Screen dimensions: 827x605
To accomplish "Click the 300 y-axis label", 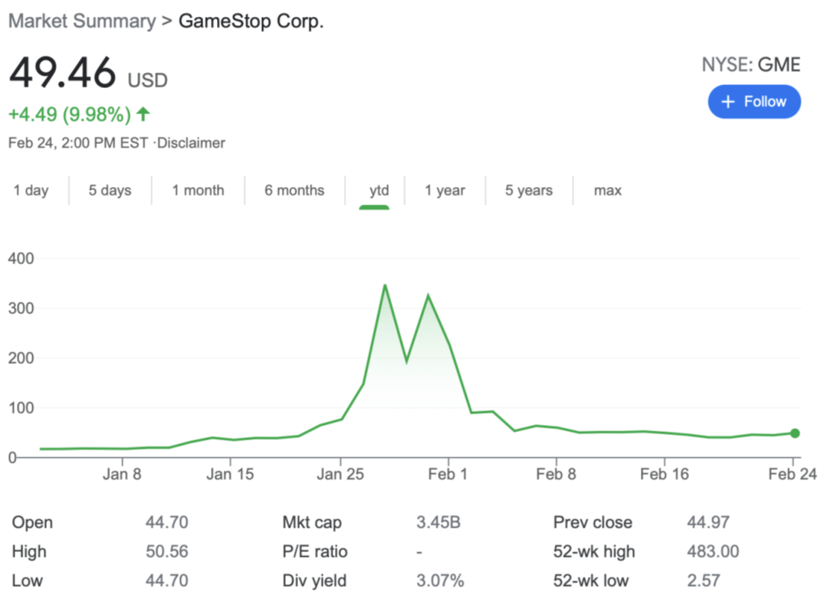I will coord(21,309).
